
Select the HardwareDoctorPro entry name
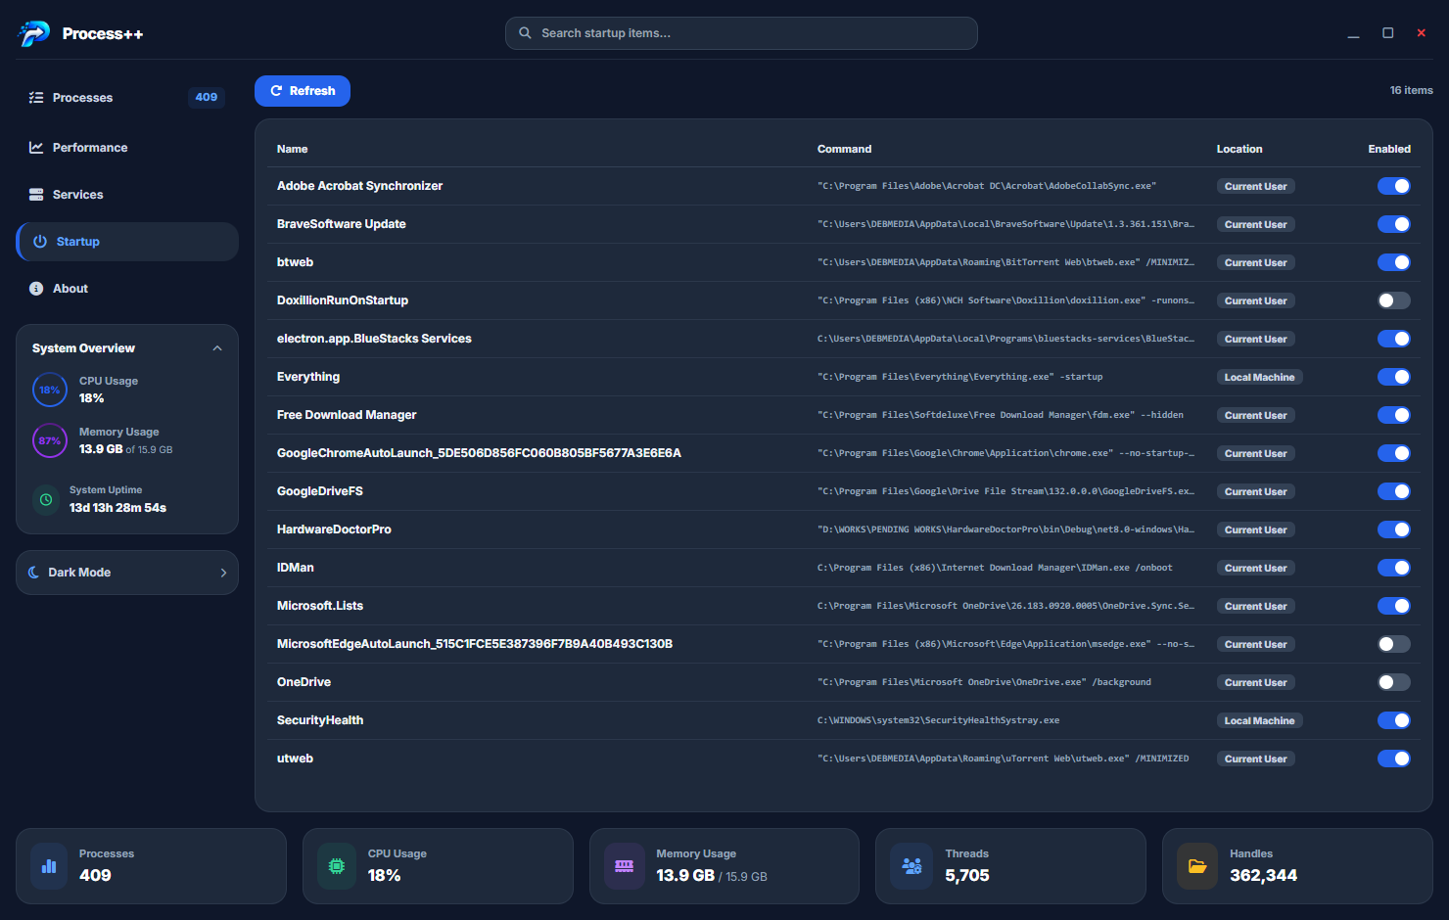coord(334,529)
